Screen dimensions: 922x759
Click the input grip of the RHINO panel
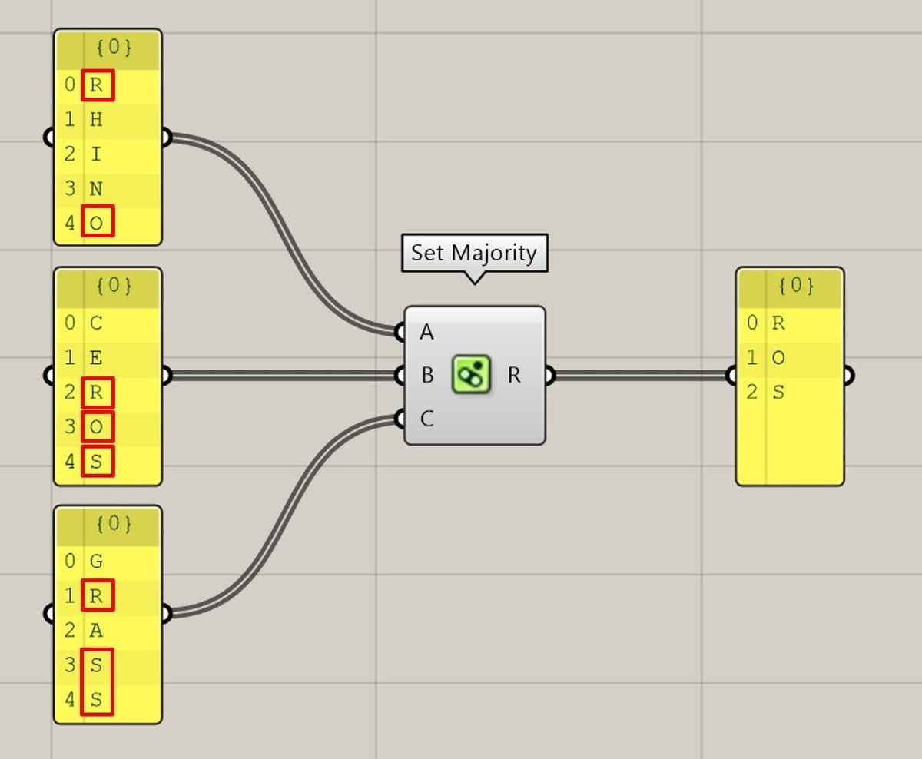tap(50, 138)
